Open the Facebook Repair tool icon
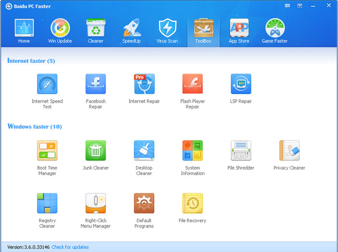This screenshot has height=252, width=338. tap(96, 84)
